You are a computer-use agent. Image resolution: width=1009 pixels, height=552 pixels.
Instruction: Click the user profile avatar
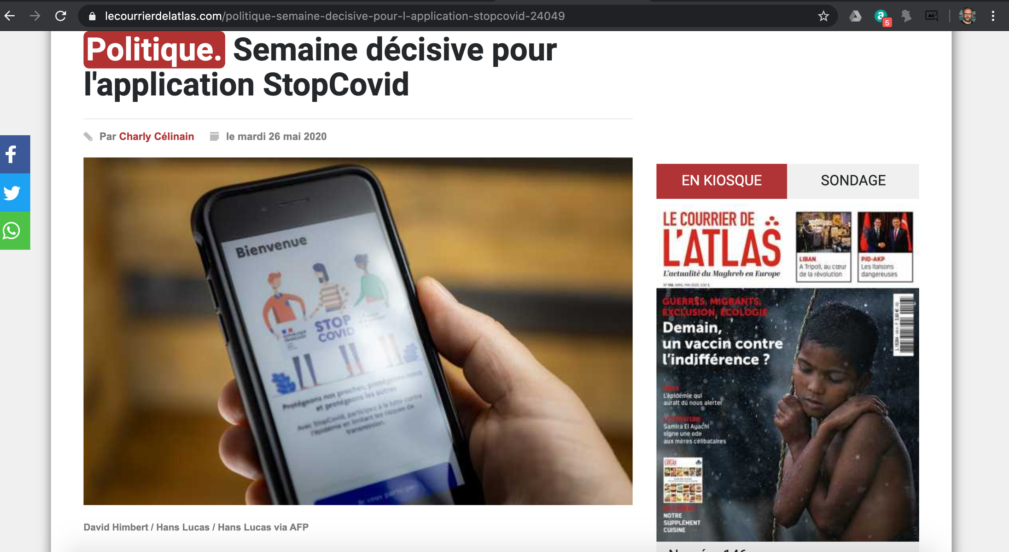(968, 16)
